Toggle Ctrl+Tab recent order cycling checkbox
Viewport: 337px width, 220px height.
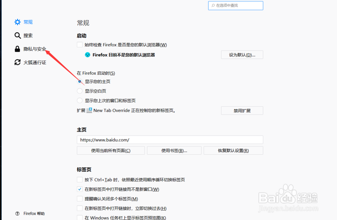[80, 180]
